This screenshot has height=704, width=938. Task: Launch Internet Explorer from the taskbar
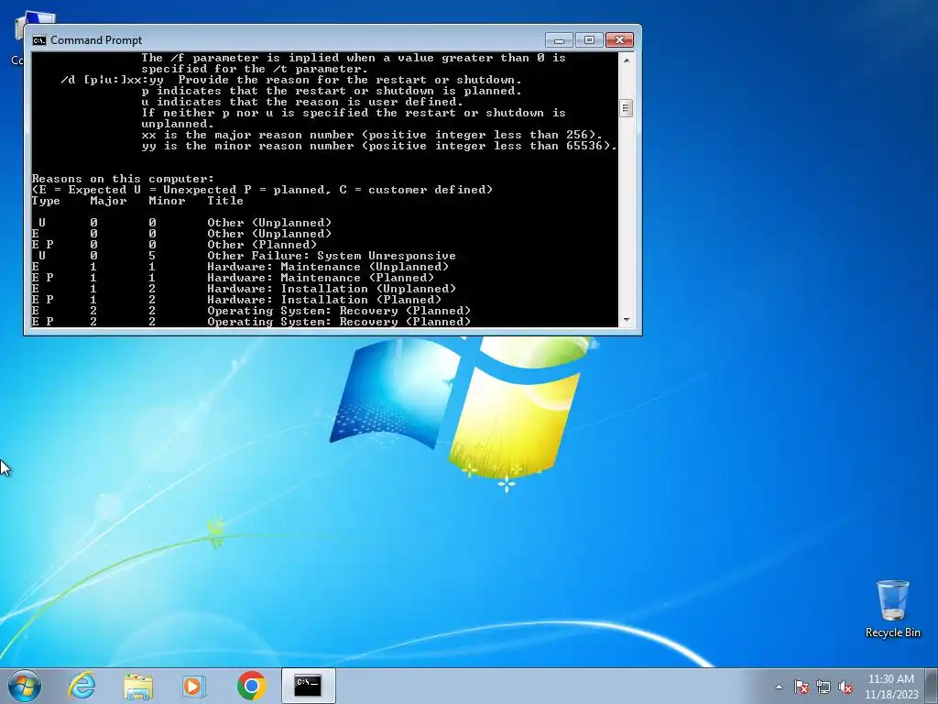tap(82, 686)
